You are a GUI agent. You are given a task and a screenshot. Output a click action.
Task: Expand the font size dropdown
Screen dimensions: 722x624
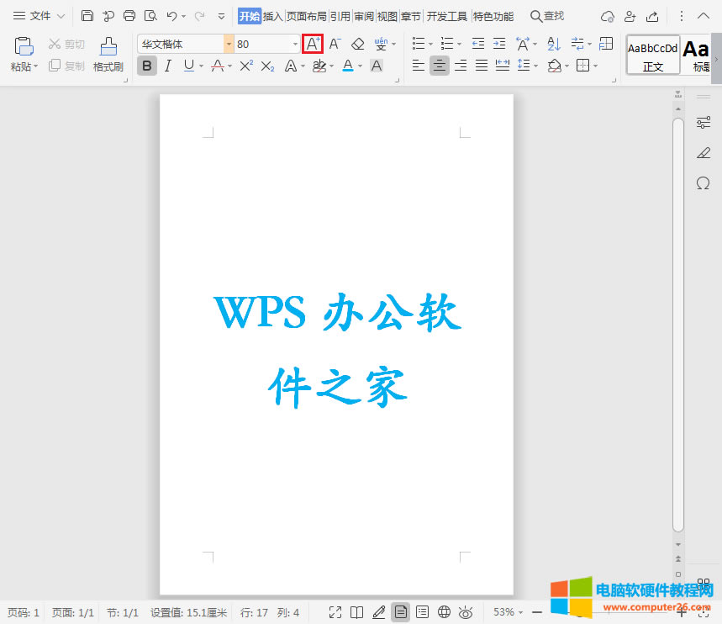[295, 44]
